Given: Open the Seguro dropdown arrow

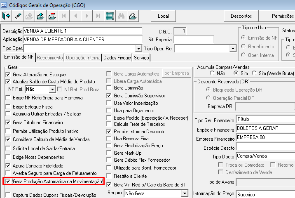Looking at the screenshot, I should (185, 193).
